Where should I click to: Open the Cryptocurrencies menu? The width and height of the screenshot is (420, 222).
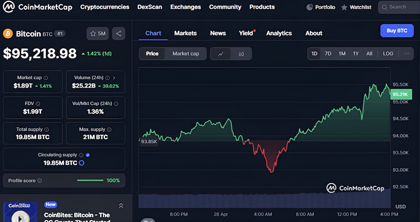tap(105, 7)
